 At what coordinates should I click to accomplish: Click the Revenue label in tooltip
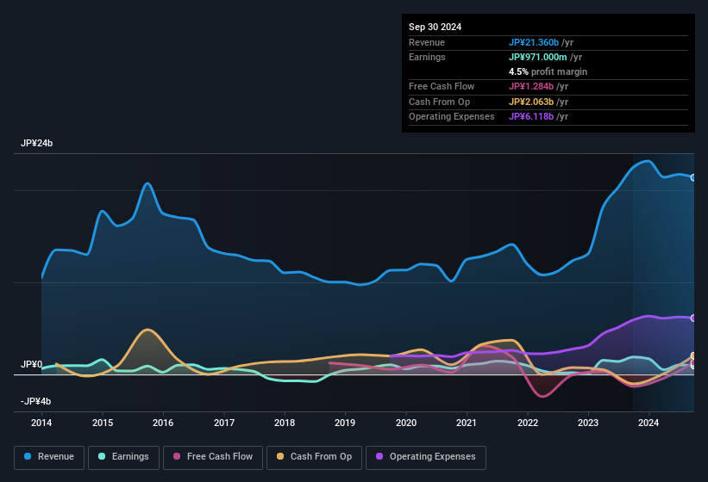427,42
